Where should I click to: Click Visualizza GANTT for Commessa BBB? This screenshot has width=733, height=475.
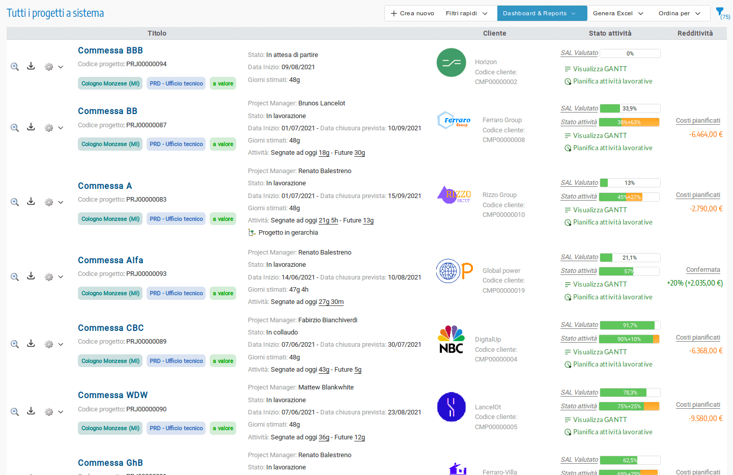pos(600,69)
